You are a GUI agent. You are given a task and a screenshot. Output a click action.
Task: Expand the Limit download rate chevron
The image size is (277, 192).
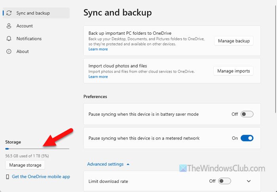click(x=249, y=181)
